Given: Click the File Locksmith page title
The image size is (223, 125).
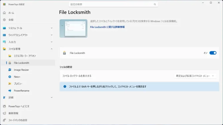Looking at the screenshot, I should (x=75, y=12).
